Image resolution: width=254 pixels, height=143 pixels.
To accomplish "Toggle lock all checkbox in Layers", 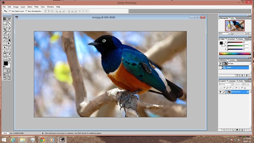I will point(242,88).
